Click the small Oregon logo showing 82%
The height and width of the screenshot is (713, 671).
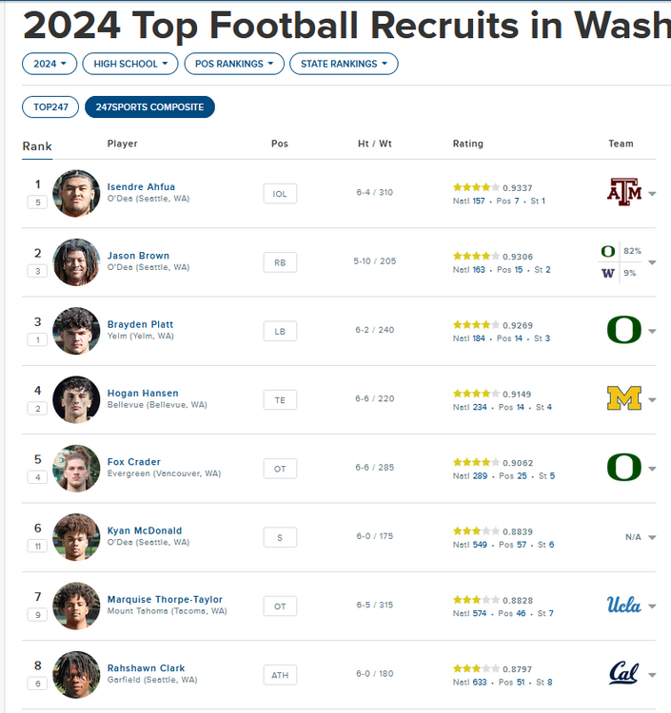(607, 251)
